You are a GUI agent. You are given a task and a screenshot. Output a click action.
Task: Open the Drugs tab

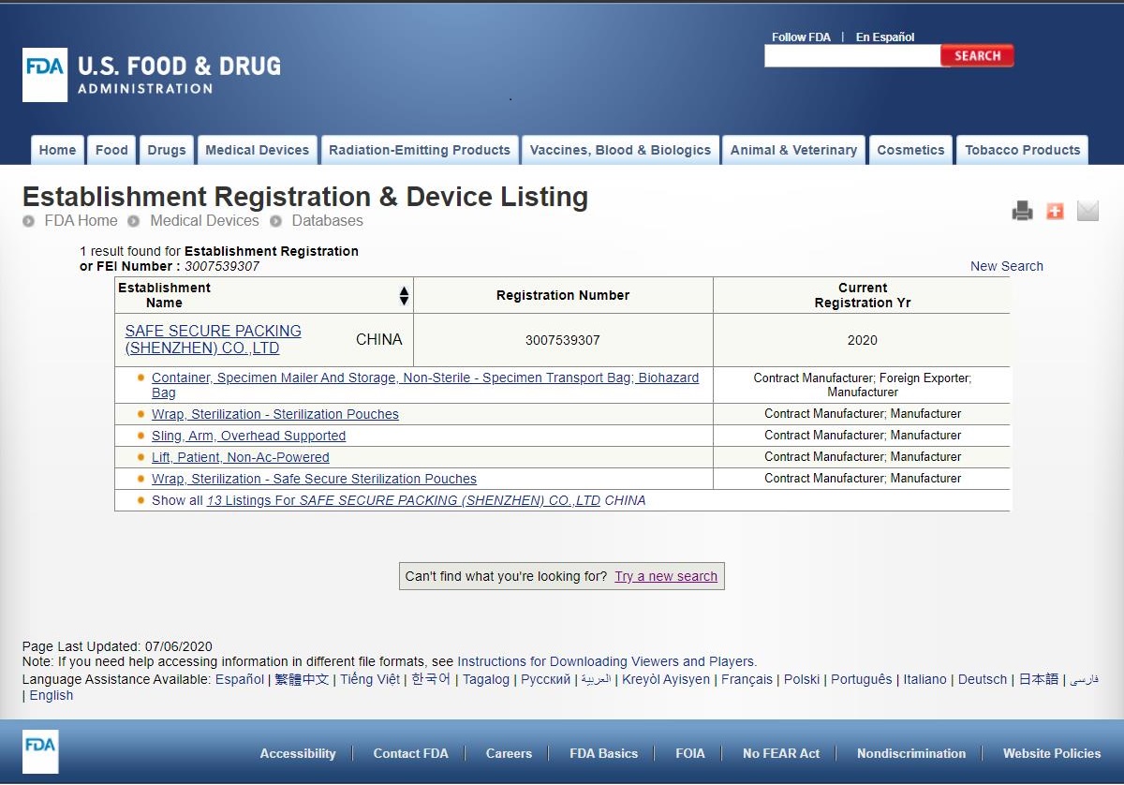click(167, 150)
